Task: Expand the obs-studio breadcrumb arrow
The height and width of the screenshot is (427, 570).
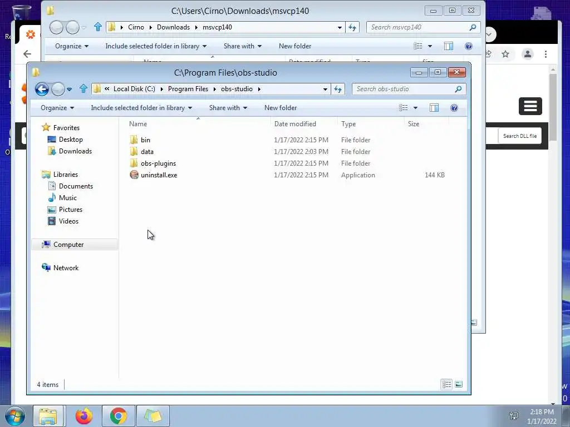Action: click(259, 89)
